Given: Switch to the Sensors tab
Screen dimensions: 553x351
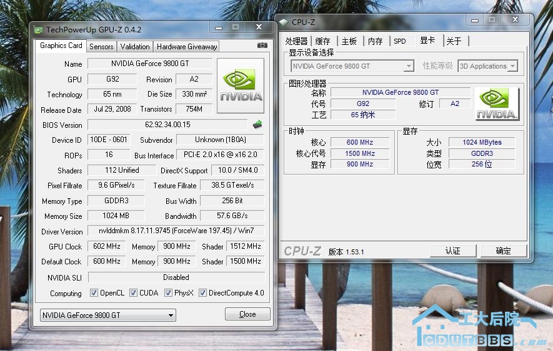Looking at the screenshot, I should point(101,47).
